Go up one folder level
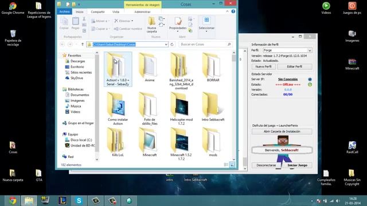The image size is (367, 206). tap(83, 44)
